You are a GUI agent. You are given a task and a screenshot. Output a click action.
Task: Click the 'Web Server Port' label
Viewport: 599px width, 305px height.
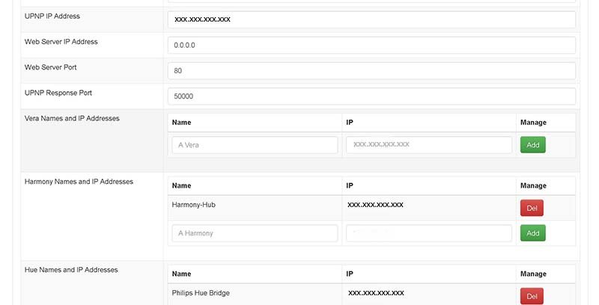[51, 67]
